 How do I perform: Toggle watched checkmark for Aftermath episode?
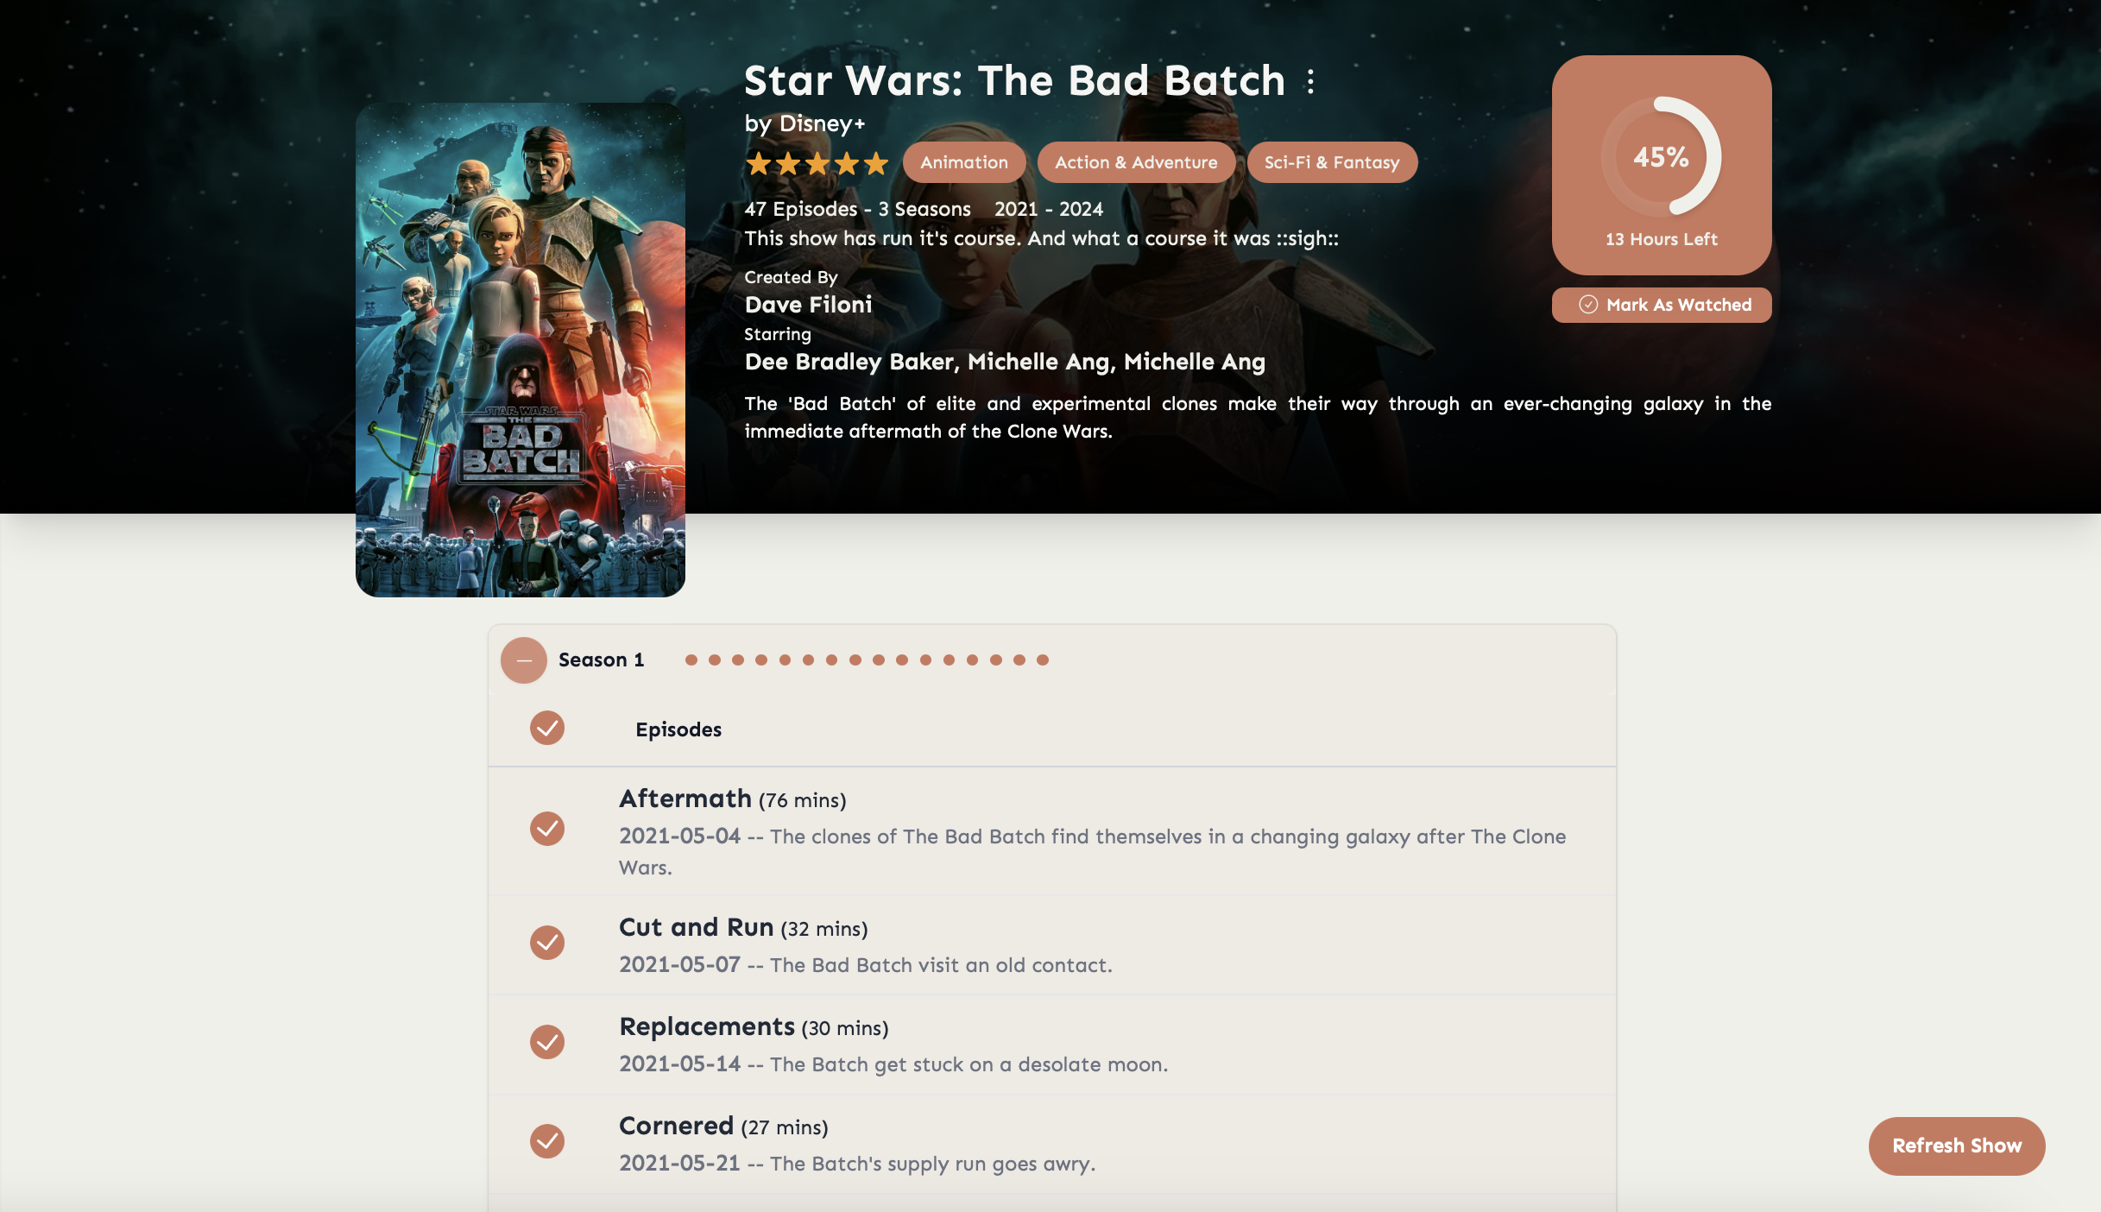[547, 829]
